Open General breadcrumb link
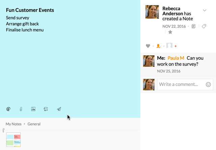The height and width of the screenshot is (150, 216). click(x=34, y=124)
